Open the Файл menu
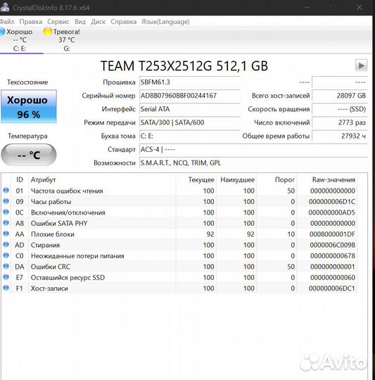The width and height of the screenshot is (375, 380). (x=7, y=22)
